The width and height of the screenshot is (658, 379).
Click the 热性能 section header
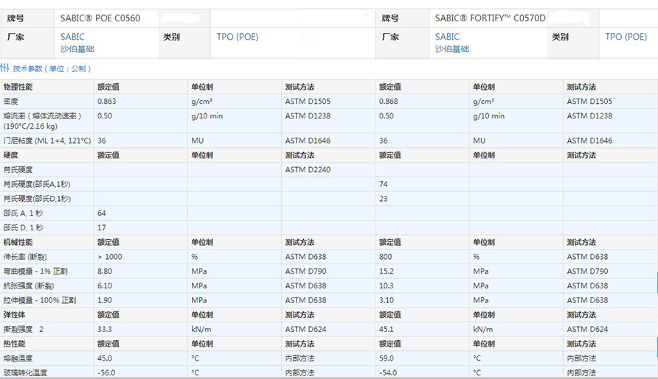pos(15,344)
